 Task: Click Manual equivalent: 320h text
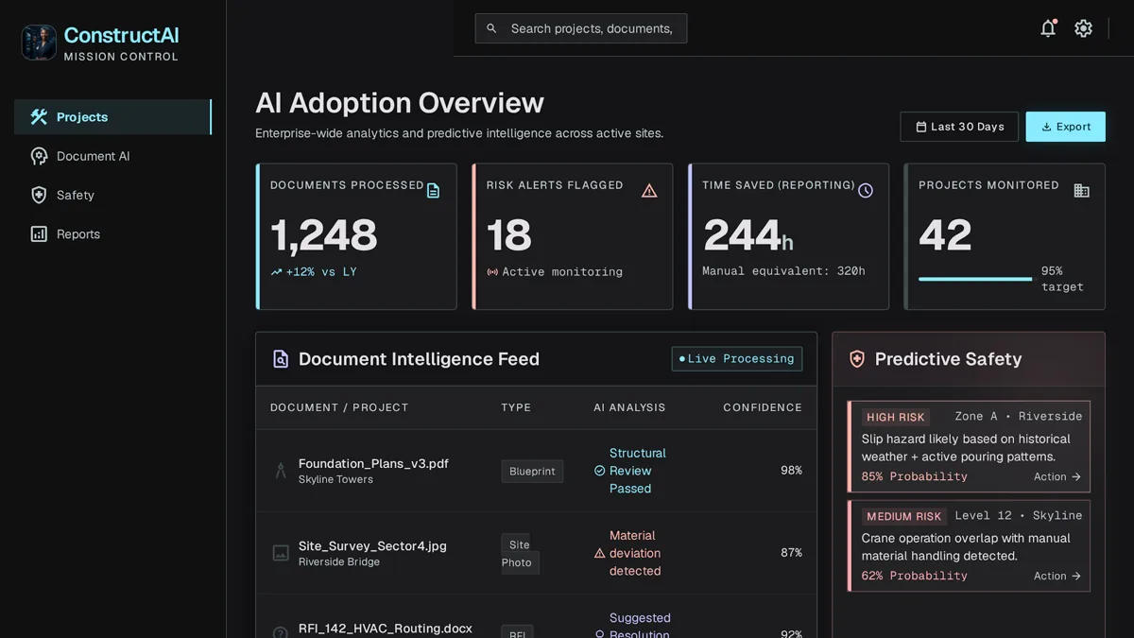click(783, 271)
